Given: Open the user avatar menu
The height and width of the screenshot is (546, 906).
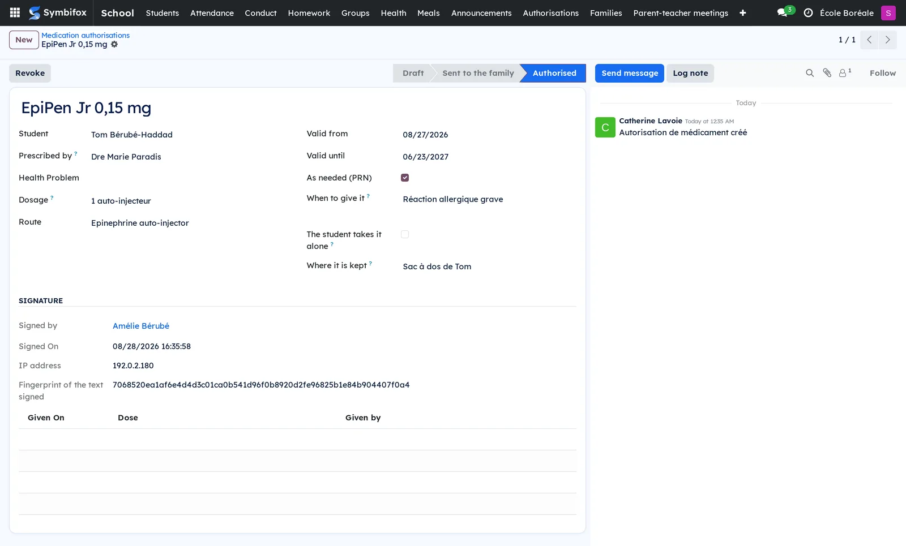Looking at the screenshot, I should pyautogui.click(x=888, y=12).
